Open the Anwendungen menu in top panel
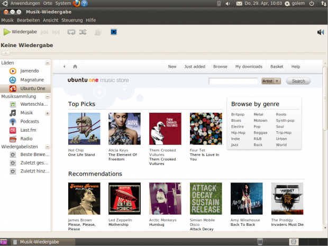 25,3
